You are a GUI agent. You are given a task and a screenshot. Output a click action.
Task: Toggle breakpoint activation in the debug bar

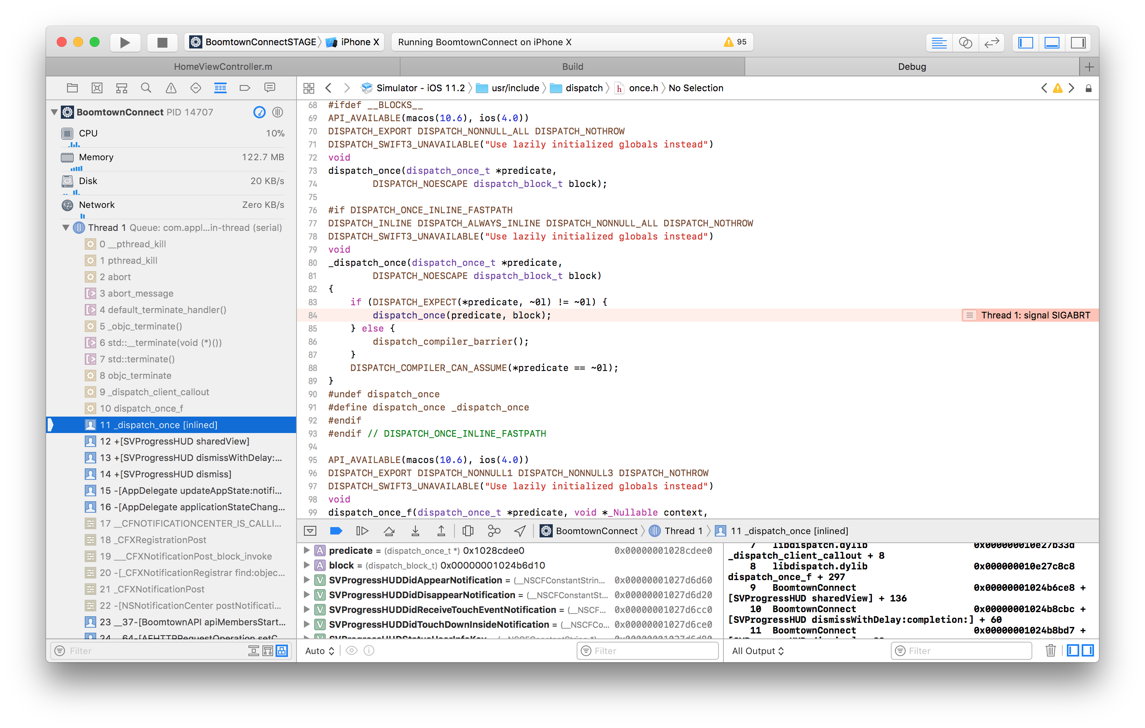[x=336, y=530]
